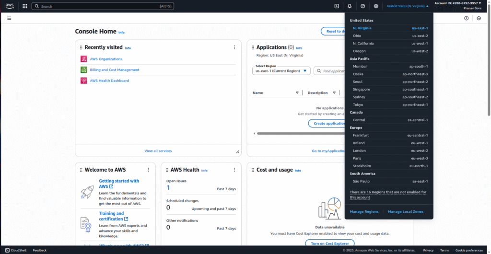Click the info circle icon below account
The height and width of the screenshot is (254, 491).
click(x=466, y=18)
